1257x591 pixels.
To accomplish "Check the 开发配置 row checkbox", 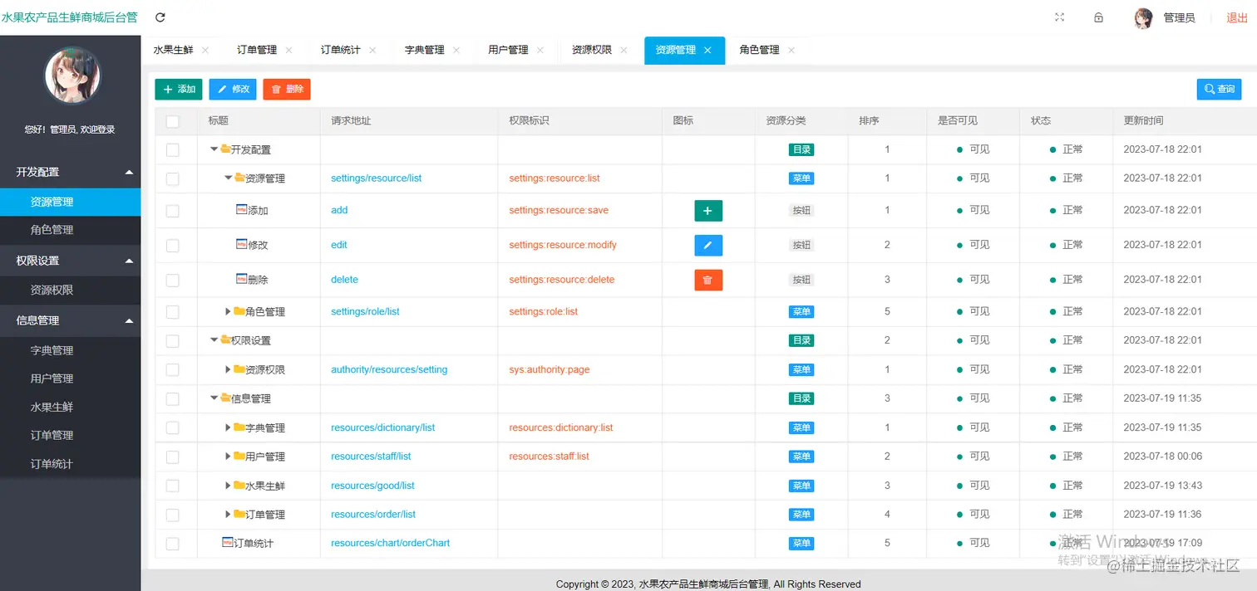I will coord(173,150).
